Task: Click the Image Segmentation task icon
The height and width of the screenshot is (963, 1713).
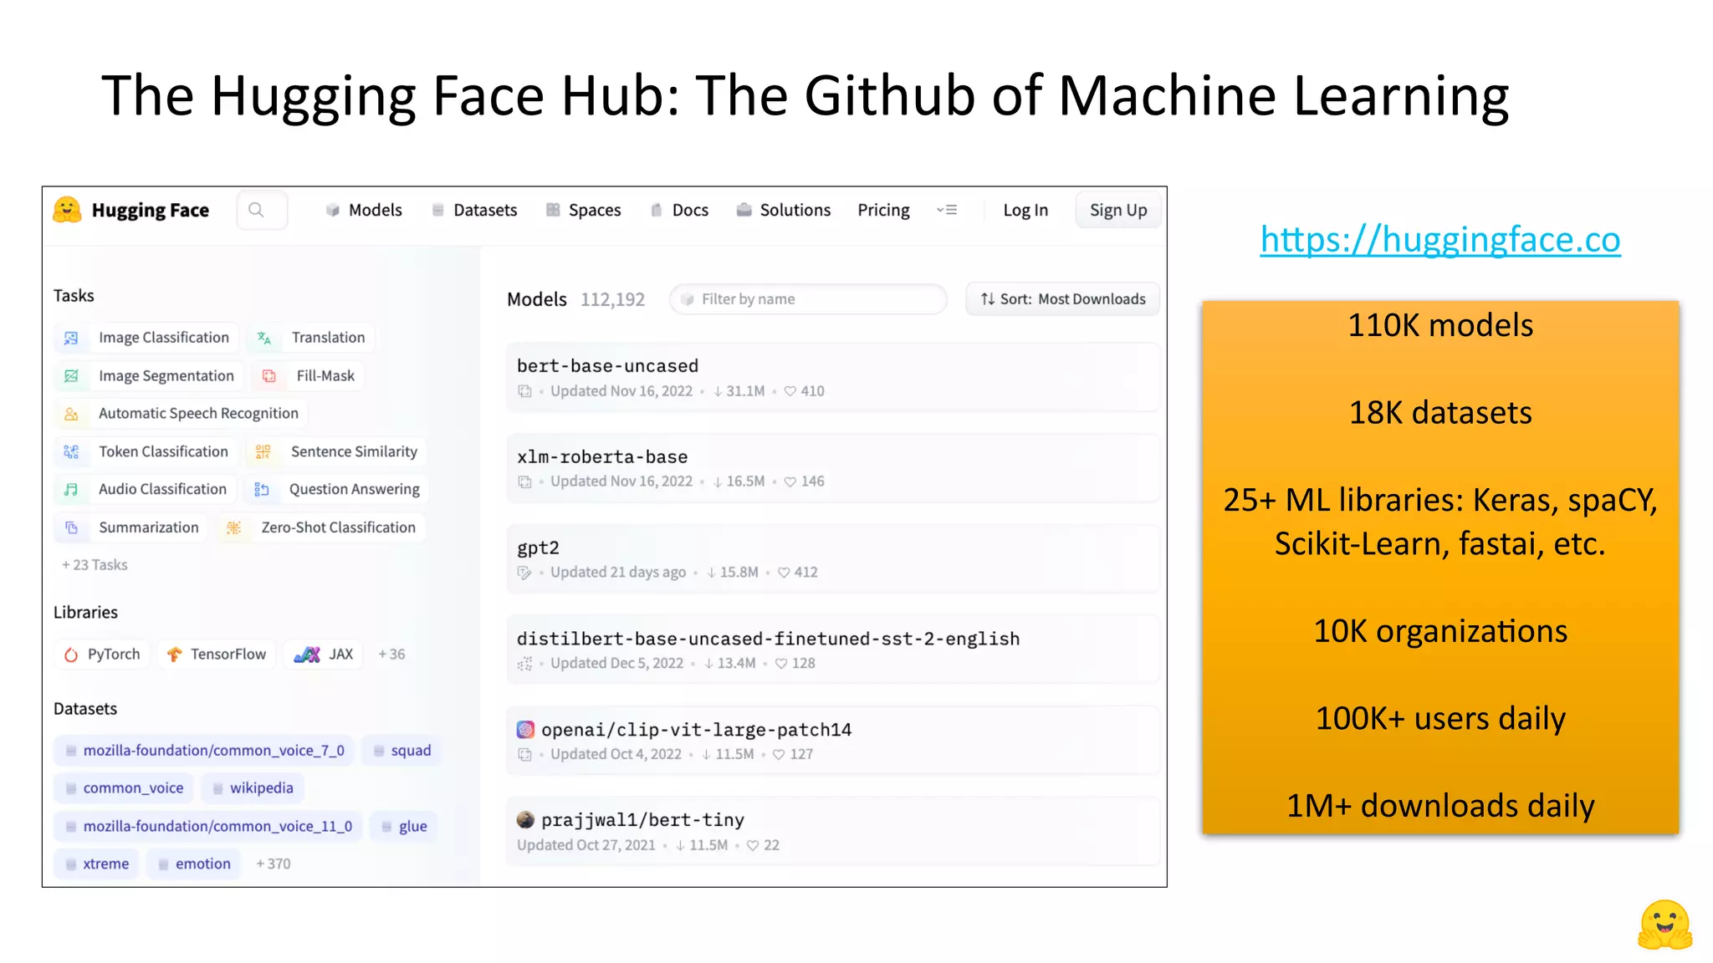Action: (x=71, y=376)
